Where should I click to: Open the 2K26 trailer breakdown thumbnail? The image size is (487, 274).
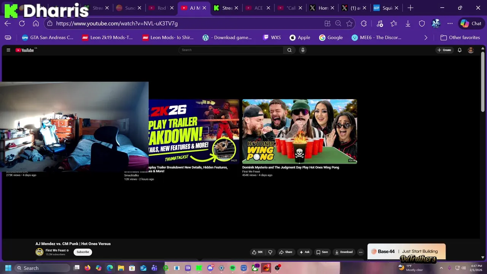pyautogui.click(x=194, y=131)
